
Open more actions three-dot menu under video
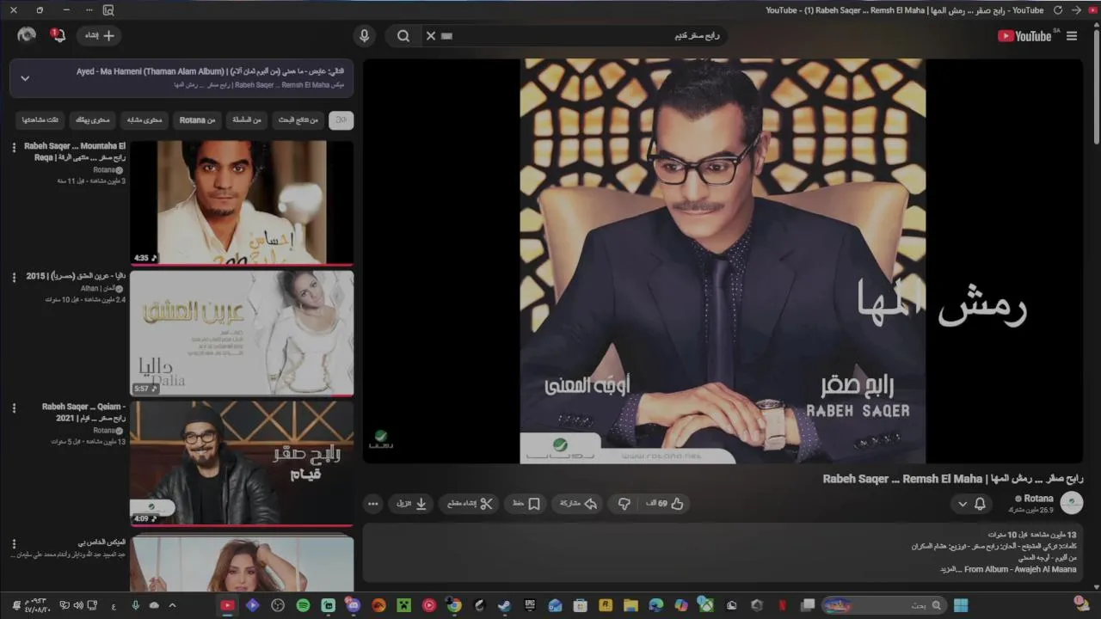[372, 504]
